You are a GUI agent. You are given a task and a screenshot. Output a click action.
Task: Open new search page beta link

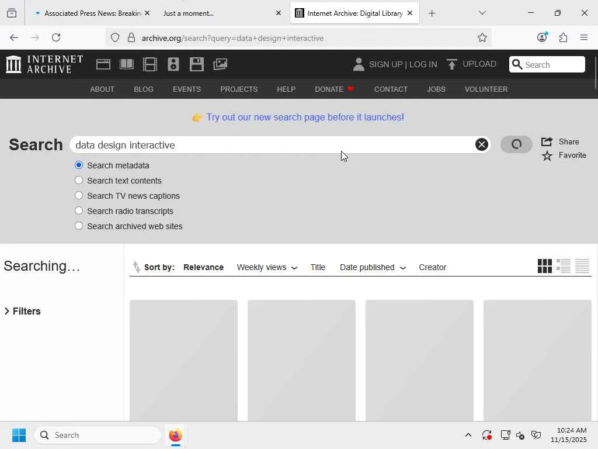[x=305, y=117]
